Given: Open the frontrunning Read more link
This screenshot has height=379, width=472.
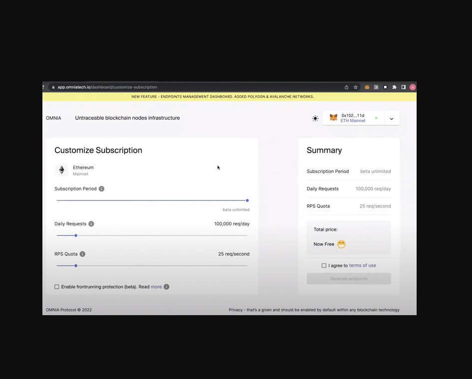Looking at the screenshot, I should pyautogui.click(x=156, y=287).
